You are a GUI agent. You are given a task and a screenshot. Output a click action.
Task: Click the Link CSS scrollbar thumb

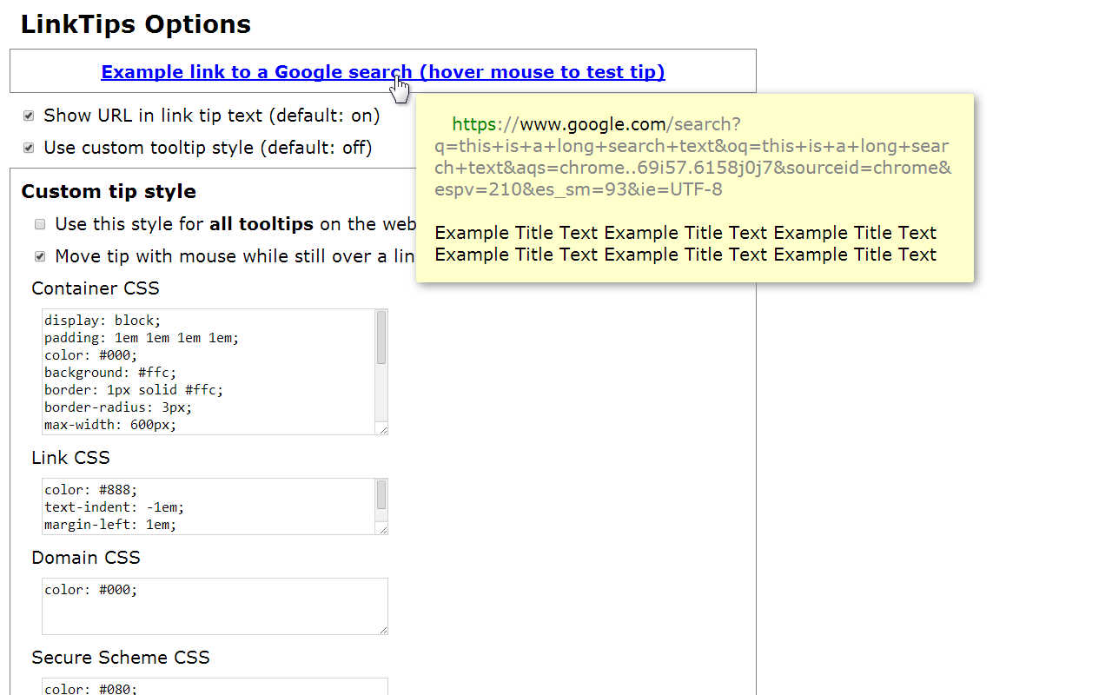tap(381, 495)
